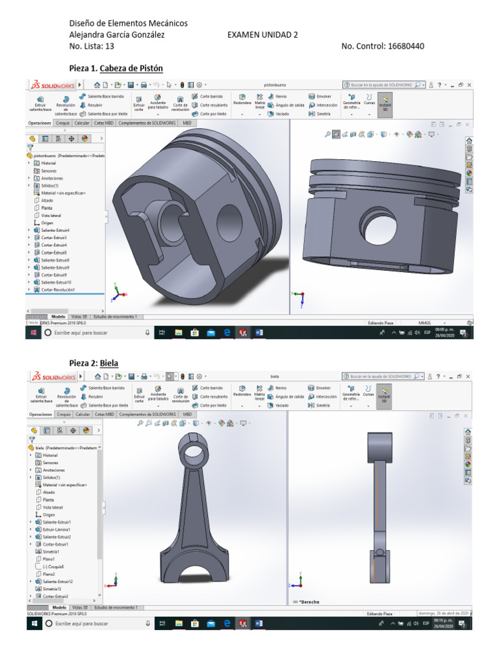Screen dimensions: 499x665
Task: Click Windows Start button below the piston window
Action: [32, 332]
